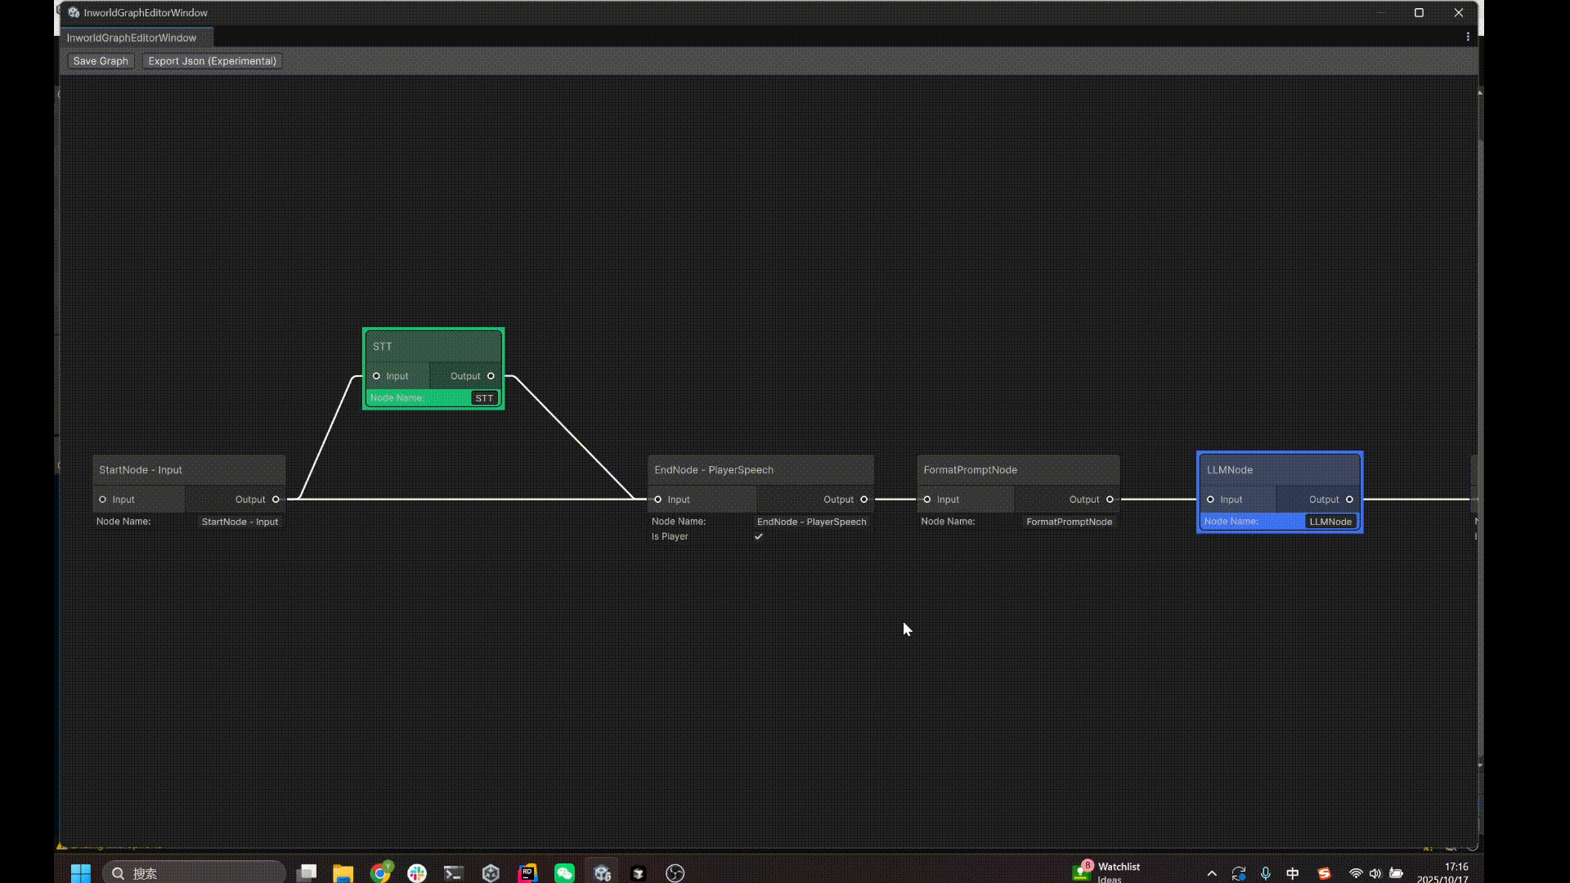Open the Windows Start menu
This screenshot has width=1570, height=883.
coord(81,873)
